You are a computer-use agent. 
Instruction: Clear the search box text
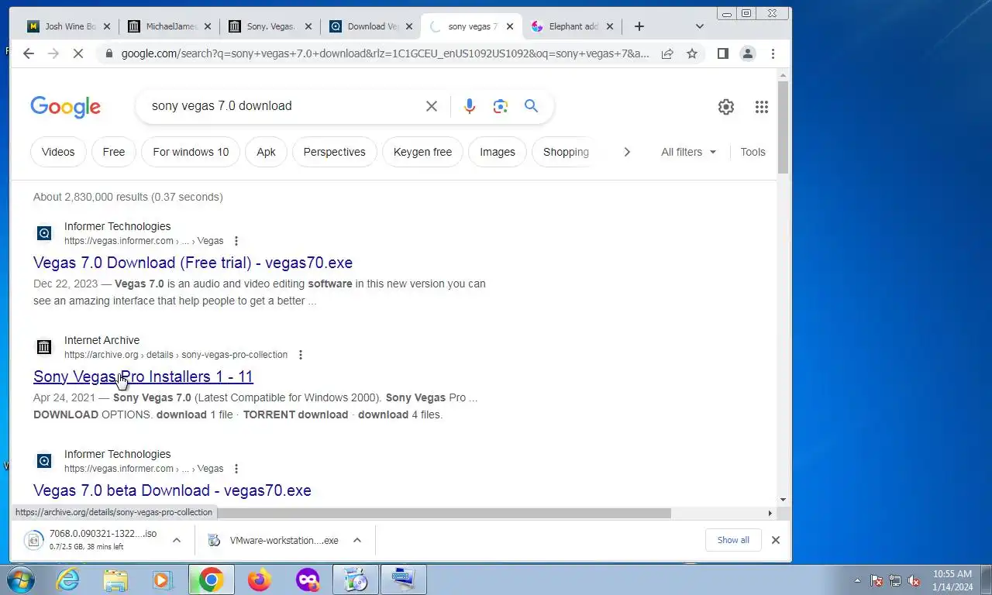click(432, 106)
